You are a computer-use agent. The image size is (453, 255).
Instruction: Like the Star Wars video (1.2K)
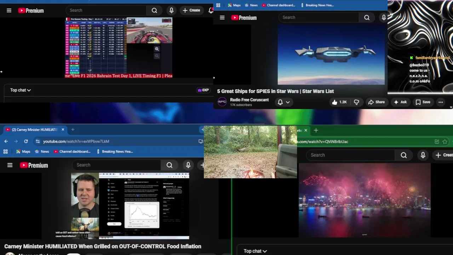pos(339,102)
